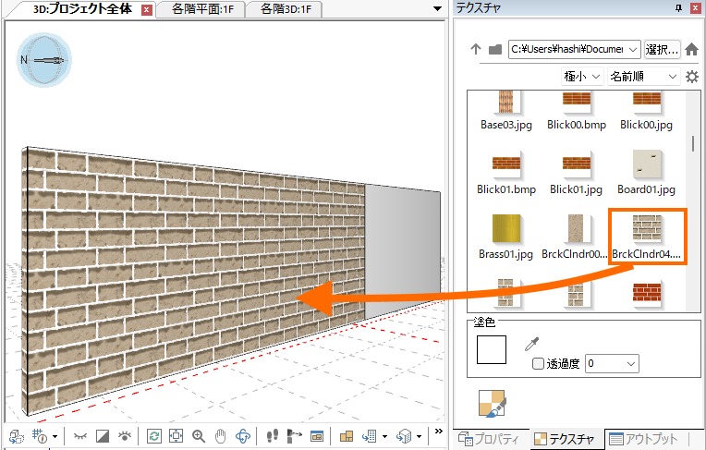Select the Board01.jpg texture
This screenshot has width=706, height=450.
(646, 174)
